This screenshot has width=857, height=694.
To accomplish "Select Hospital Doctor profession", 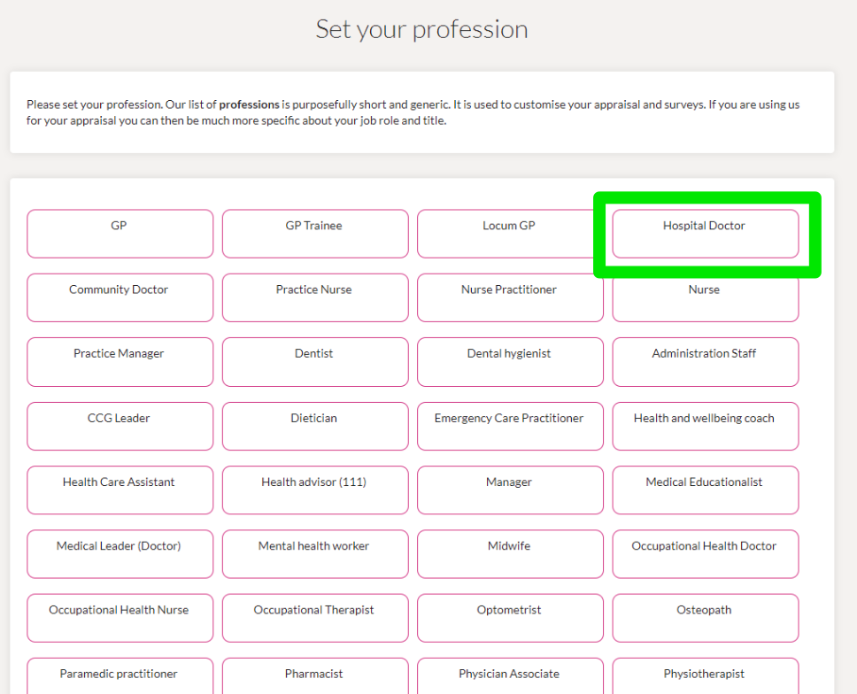I will click(x=705, y=234).
